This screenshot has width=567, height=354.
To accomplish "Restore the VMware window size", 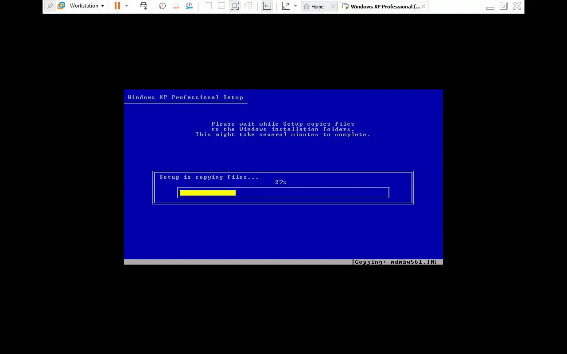I will click(x=504, y=6).
